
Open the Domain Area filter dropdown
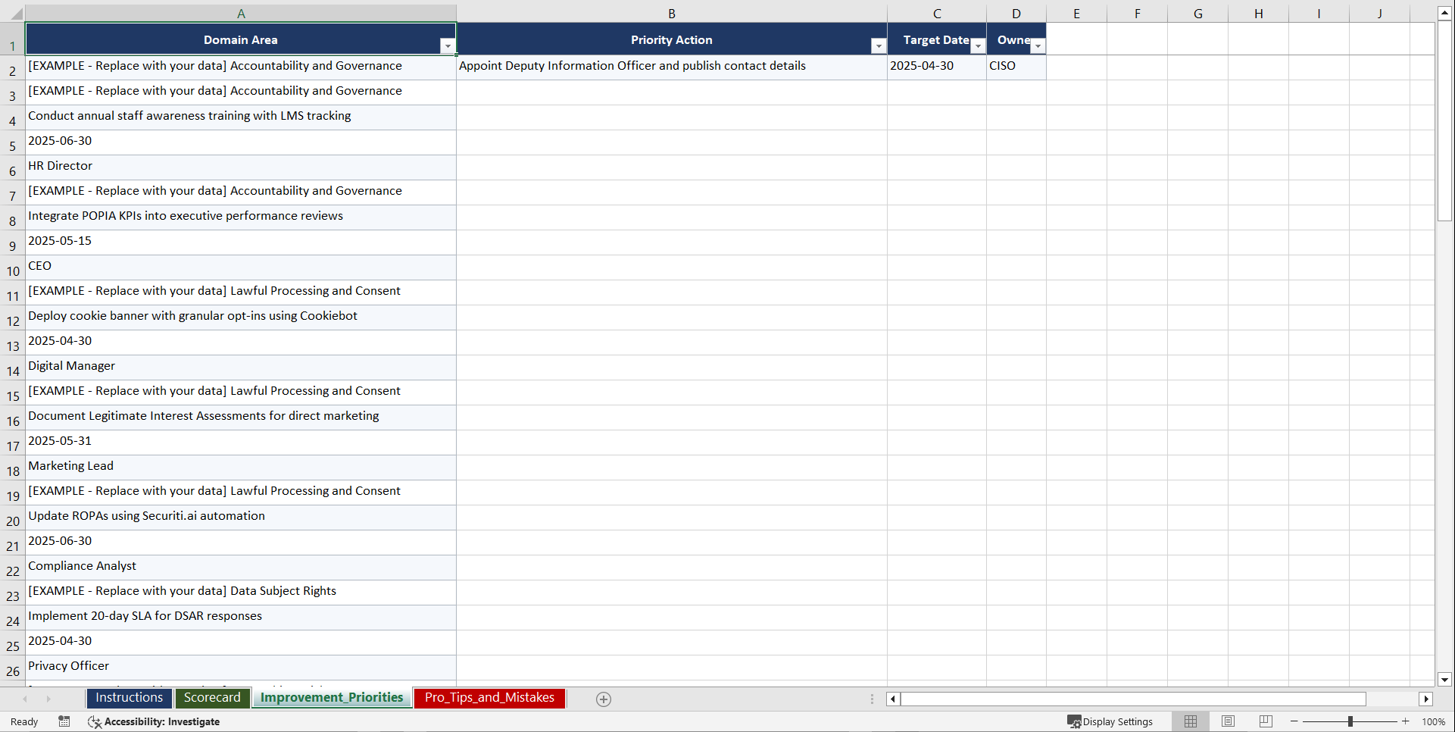click(x=448, y=45)
